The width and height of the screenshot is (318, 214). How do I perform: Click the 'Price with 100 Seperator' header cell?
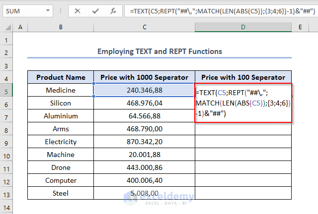[x=243, y=77]
